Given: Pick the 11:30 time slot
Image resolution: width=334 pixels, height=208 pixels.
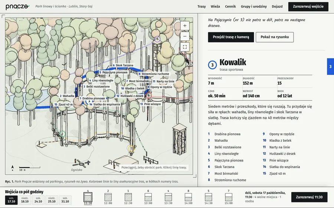Looking at the screenshot, I should tap(88, 197).
